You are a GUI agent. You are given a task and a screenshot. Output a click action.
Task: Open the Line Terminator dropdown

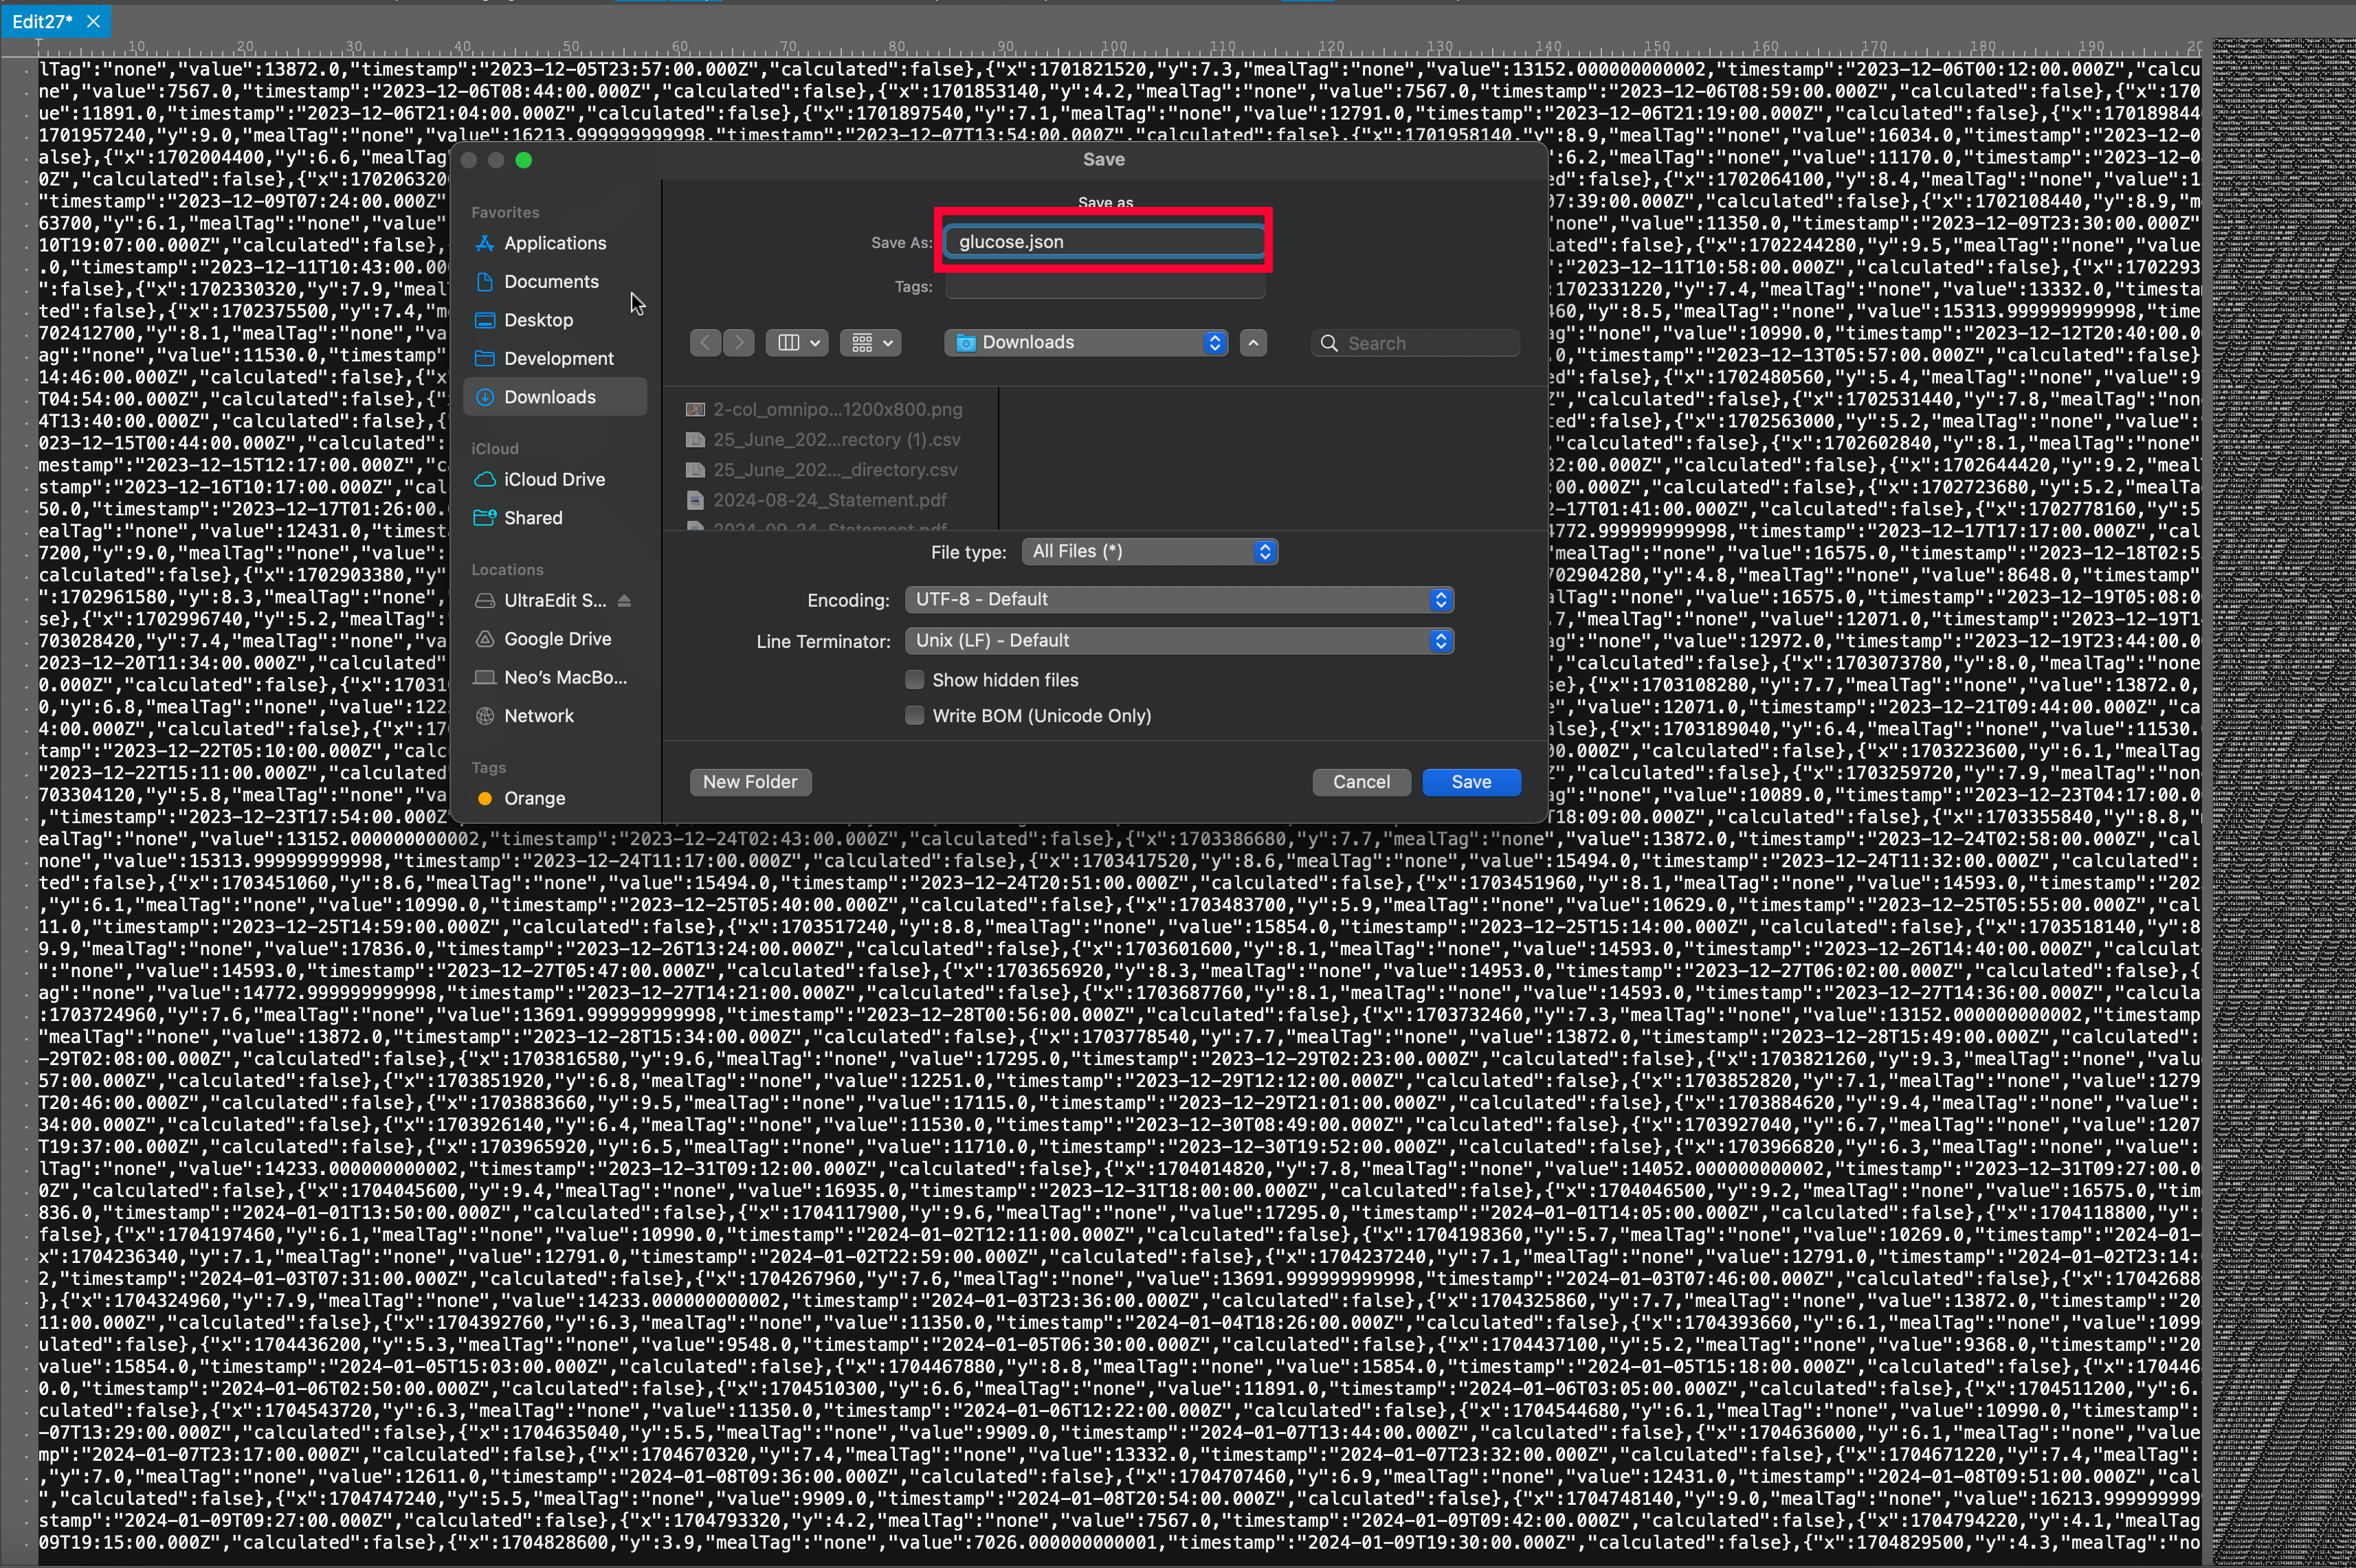1178,641
